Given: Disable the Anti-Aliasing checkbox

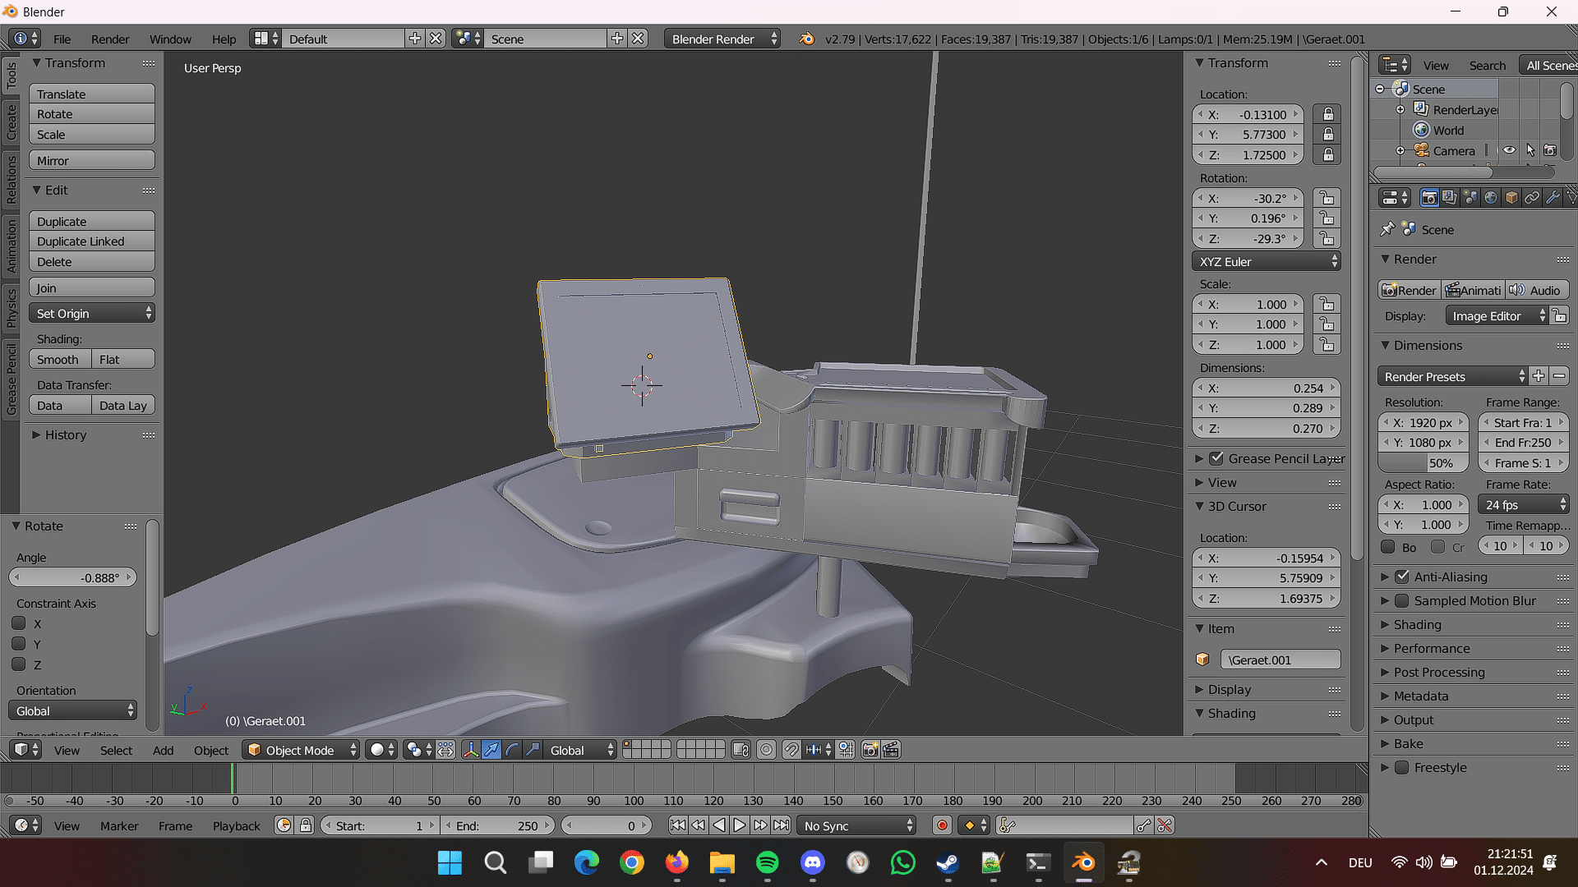Looking at the screenshot, I should tap(1402, 577).
